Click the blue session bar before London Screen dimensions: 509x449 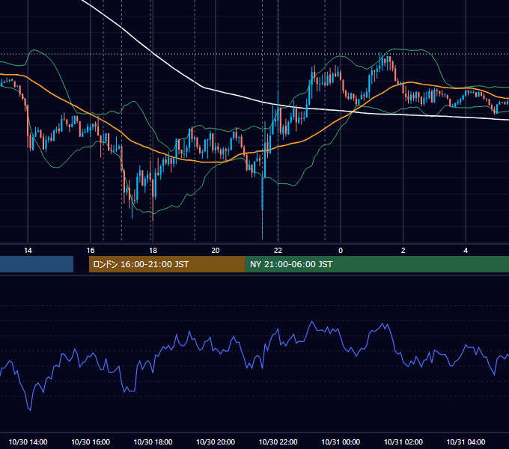click(37, 264)
